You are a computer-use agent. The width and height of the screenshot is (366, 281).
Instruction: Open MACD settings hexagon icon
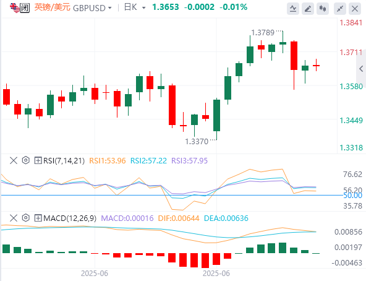pyautogui.click(x=26, y=218)
